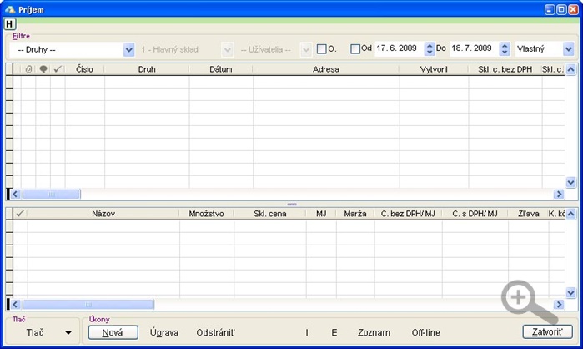Click the Nová button

(113, 332)
